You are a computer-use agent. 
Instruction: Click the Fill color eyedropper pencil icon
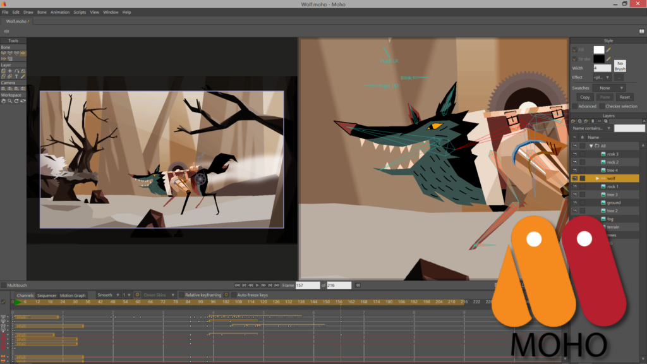coord(608,50)
